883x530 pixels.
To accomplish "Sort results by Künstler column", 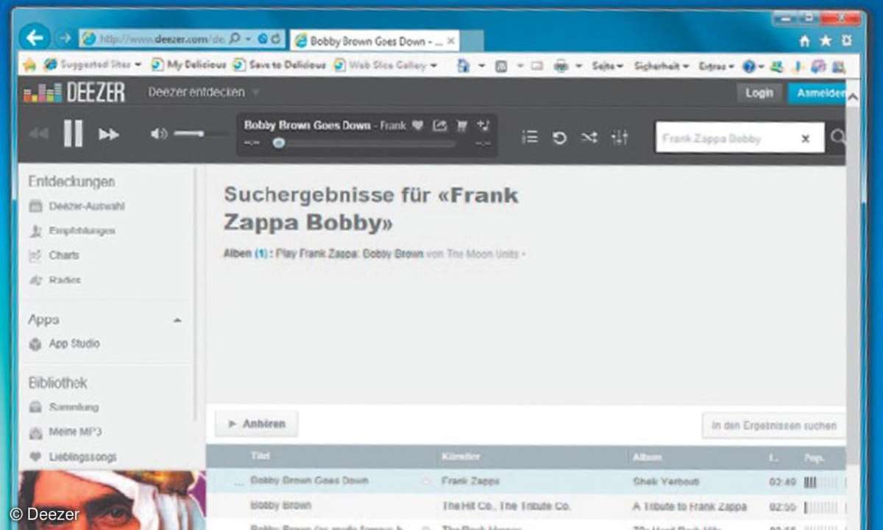I will (x=461, y=457).
